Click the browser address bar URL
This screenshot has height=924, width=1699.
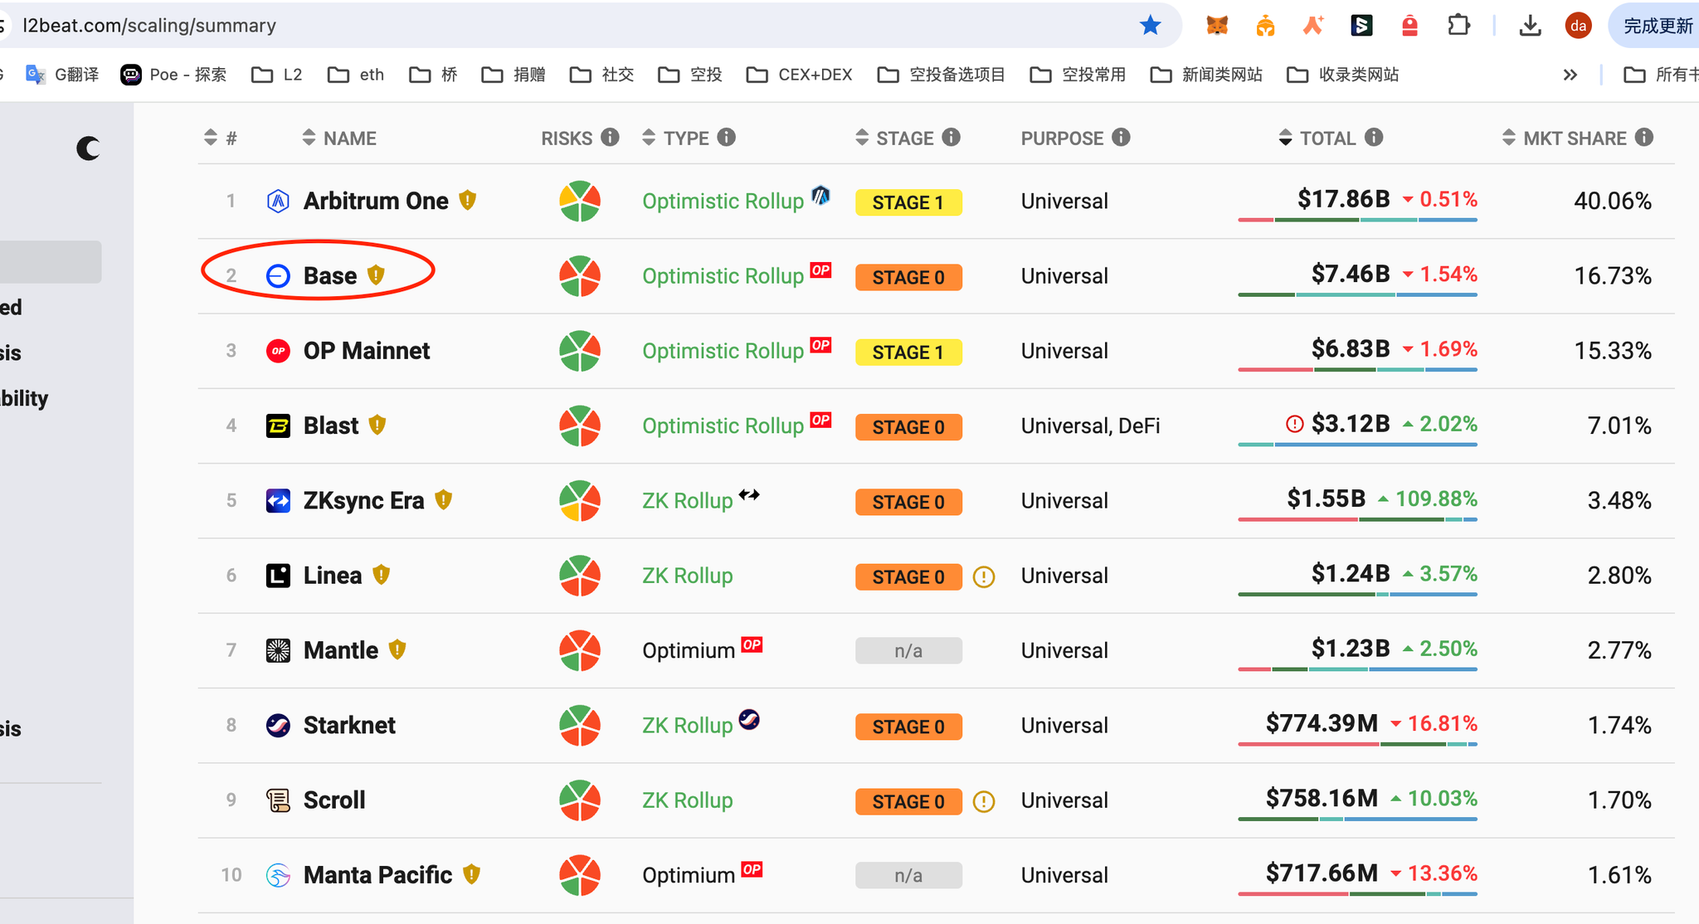(149, 26)
